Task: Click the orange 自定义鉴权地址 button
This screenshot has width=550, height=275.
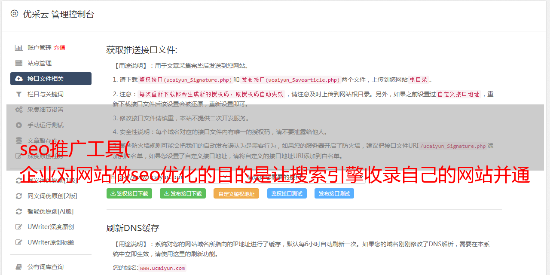Action: [x=236, y=194]
